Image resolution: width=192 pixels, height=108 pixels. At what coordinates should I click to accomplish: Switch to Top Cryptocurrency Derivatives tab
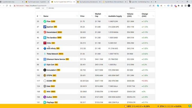tap(88, 2)
